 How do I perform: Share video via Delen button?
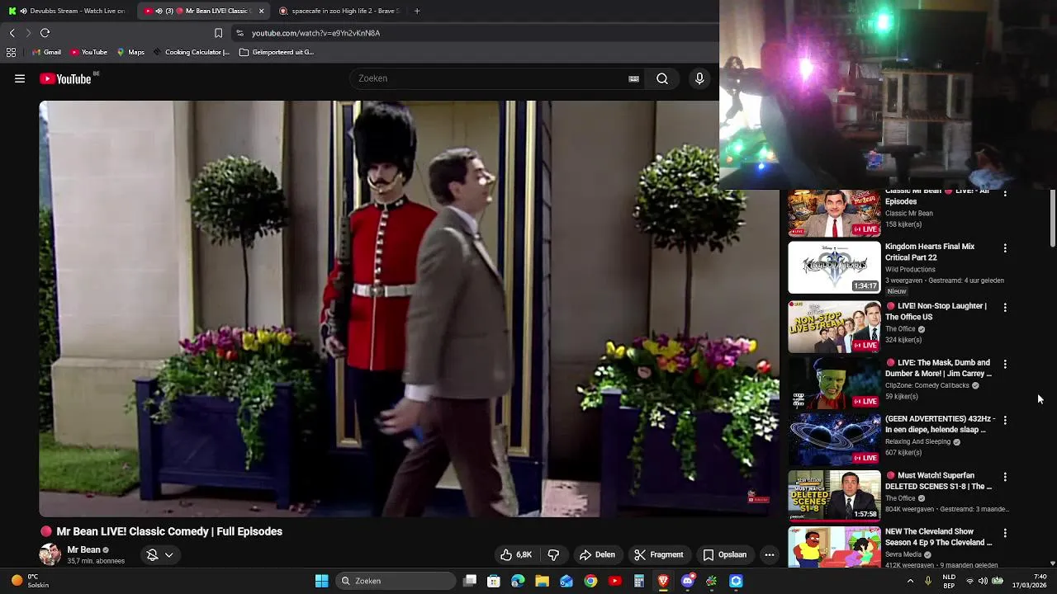597,554
